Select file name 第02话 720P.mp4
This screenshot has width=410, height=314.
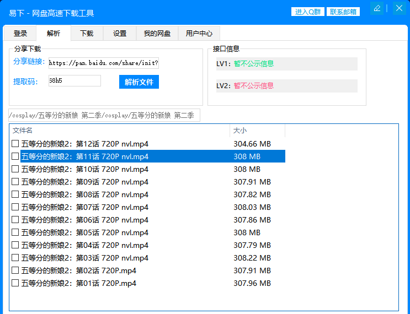pos(79,270)
